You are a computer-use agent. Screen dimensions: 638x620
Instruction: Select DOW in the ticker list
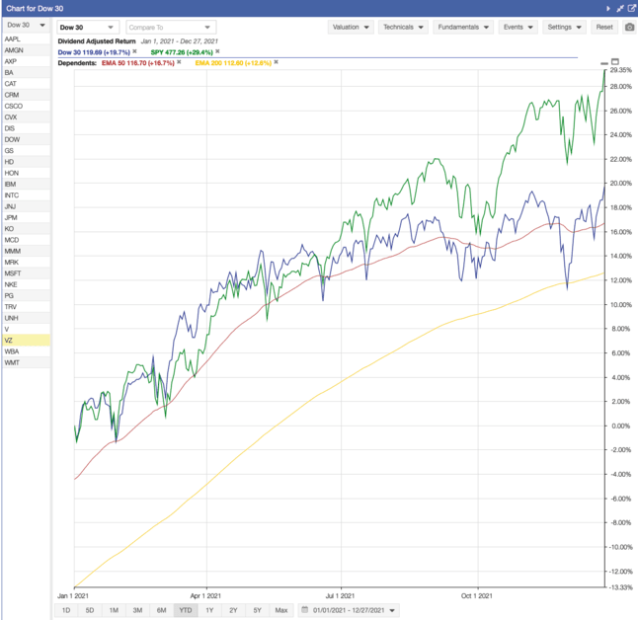26,139
